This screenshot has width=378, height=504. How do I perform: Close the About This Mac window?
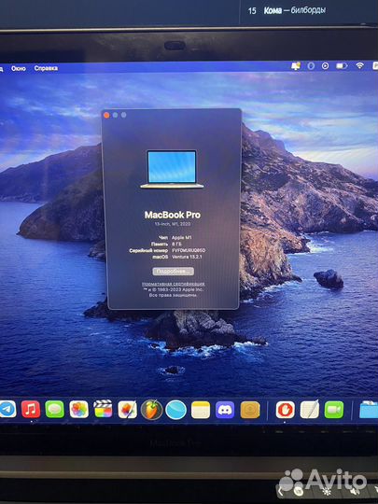[x=106, y=115]
